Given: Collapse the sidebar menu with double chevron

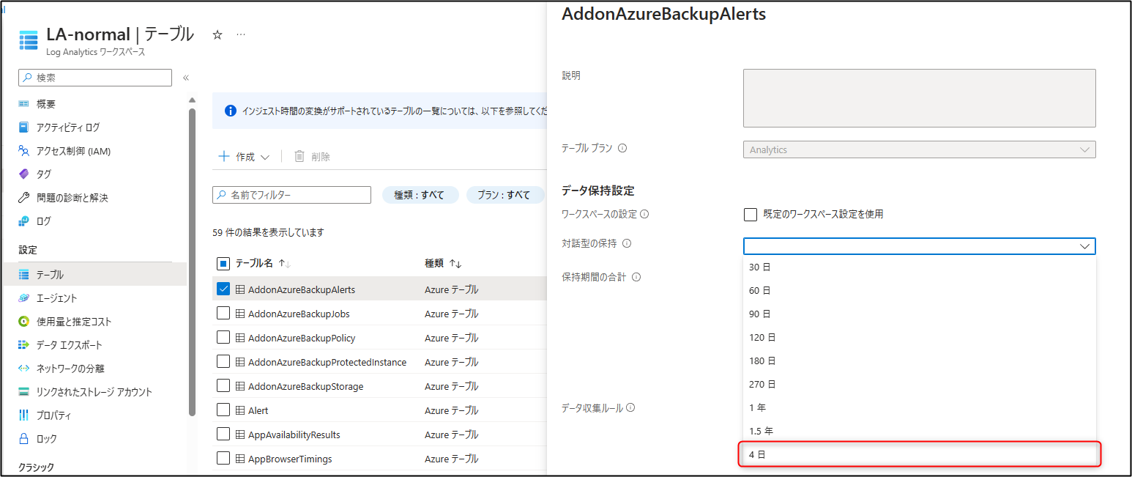Looking at the screenshot, I should pos(186,78).
